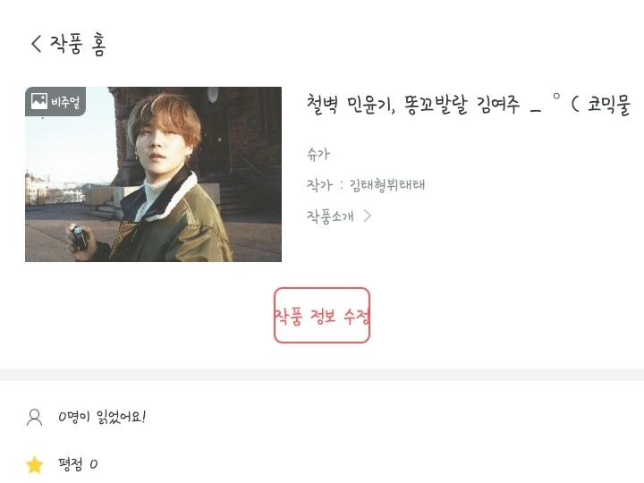Go back using the left chevron arrow
The height and width of the screenshot is (483, 644).
tap(36, 43)
